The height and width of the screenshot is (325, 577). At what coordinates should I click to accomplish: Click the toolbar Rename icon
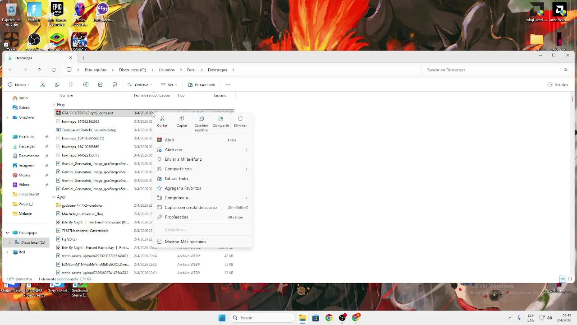[86, 85]
